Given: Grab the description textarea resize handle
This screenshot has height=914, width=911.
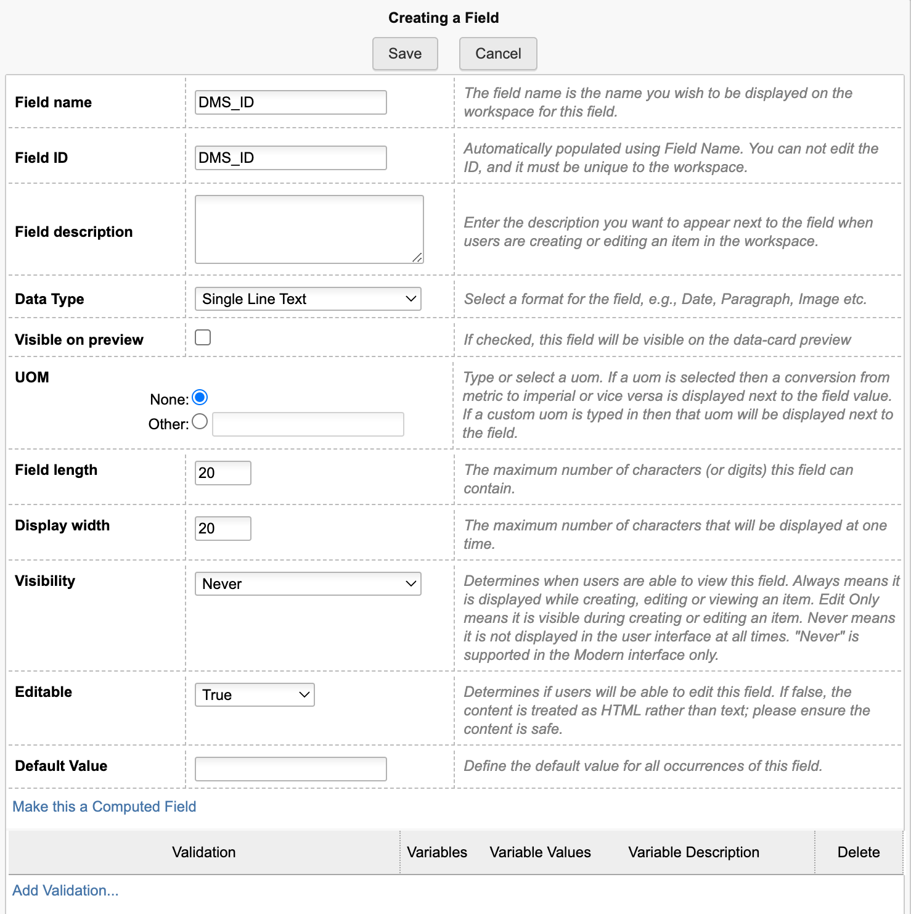Looking at the screenshot, I should pos(417,257).
